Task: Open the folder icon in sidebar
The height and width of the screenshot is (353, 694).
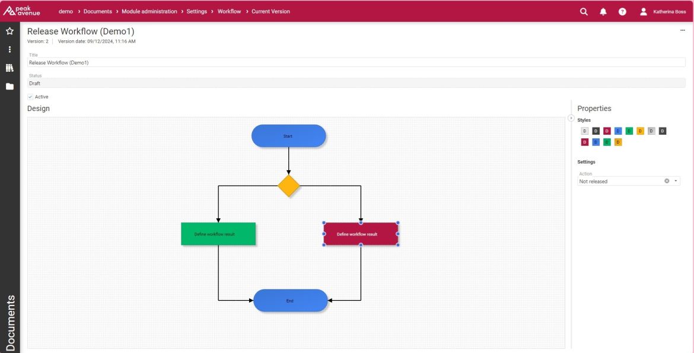Action: point(9,87)
